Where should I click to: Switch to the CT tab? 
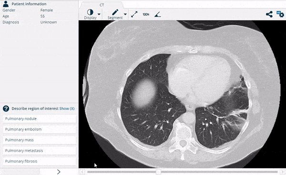pos(102,5)
